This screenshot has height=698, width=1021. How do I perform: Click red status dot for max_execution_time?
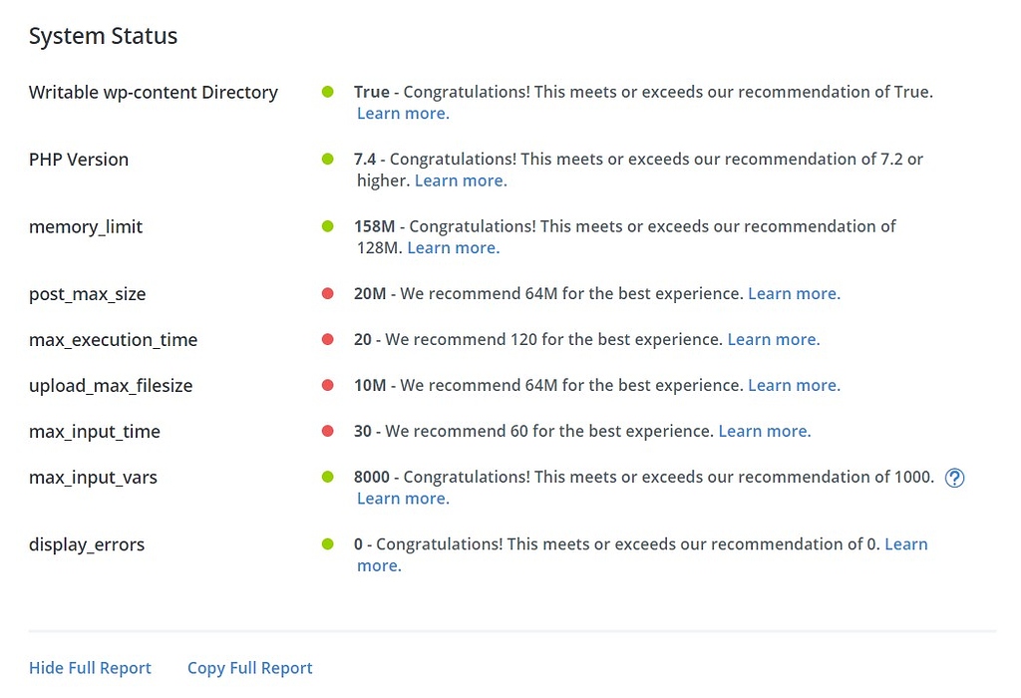pos(327,339)
